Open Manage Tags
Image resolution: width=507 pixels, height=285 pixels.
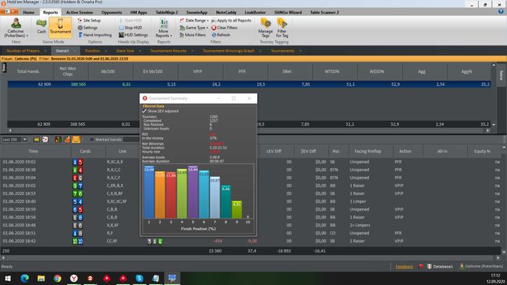(266, 27)
